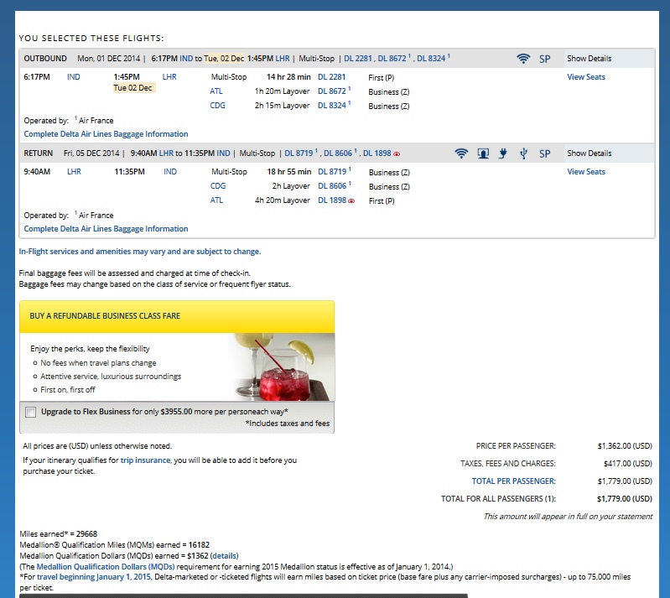The height and width of the screenshot is (598, 670).
Task: Click the trip insurance link
Action: tap(145, 460)
